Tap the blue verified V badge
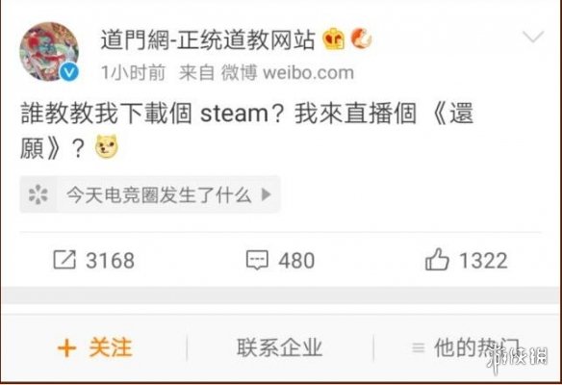The image size is (562, 385). click(x=69, y=73)
